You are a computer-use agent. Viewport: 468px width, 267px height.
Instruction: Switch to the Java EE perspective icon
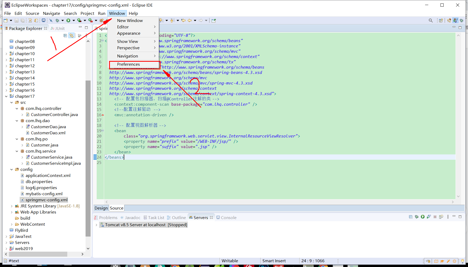pos(449,20)
